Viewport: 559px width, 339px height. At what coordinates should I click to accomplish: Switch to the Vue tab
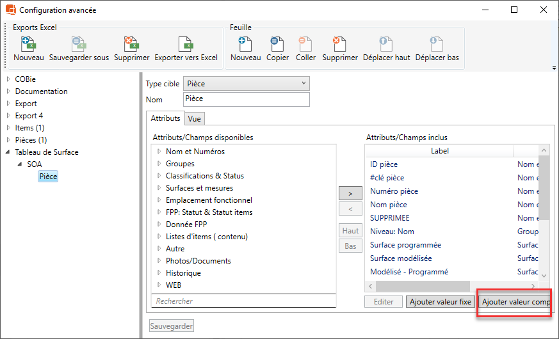click(x=194, y=119)
